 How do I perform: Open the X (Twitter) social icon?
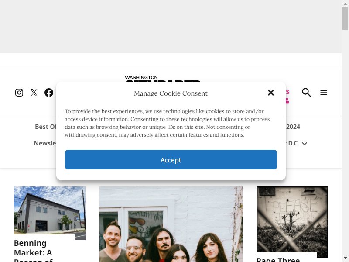tap(34, 93)
